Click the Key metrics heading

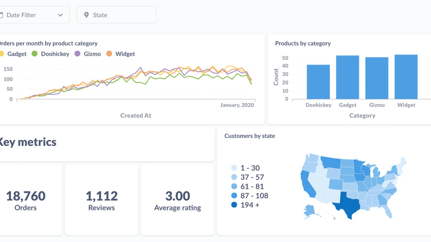click(x=28, y=142)
